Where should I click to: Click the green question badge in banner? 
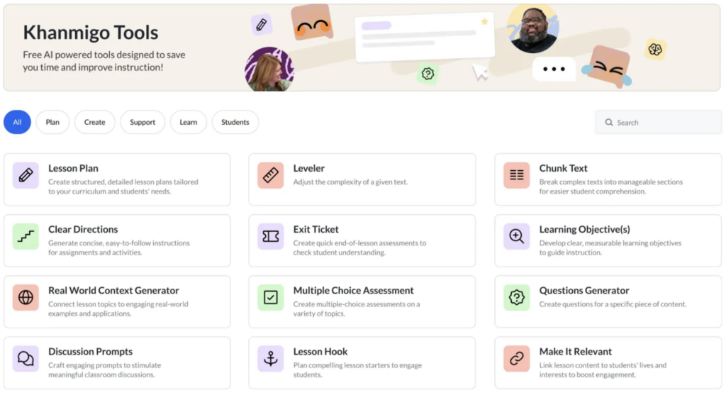click(428, 74)
